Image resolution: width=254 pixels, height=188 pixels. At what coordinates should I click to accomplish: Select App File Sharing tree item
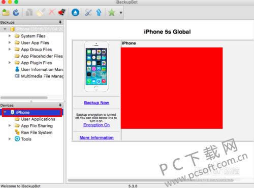click(x=37, y=126)
